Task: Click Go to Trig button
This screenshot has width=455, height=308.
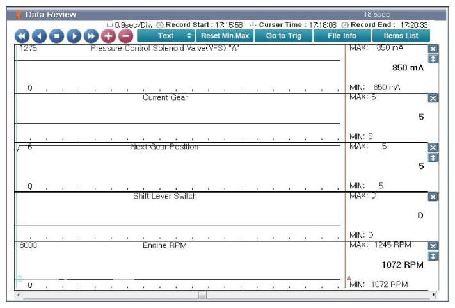Action: [283, 36]
